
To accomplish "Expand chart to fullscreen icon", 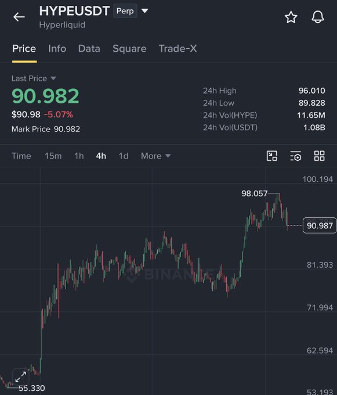I will [x=21, y=377].
